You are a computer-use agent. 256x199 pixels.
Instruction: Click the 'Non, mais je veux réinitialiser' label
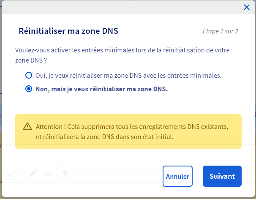click(102, 89)
